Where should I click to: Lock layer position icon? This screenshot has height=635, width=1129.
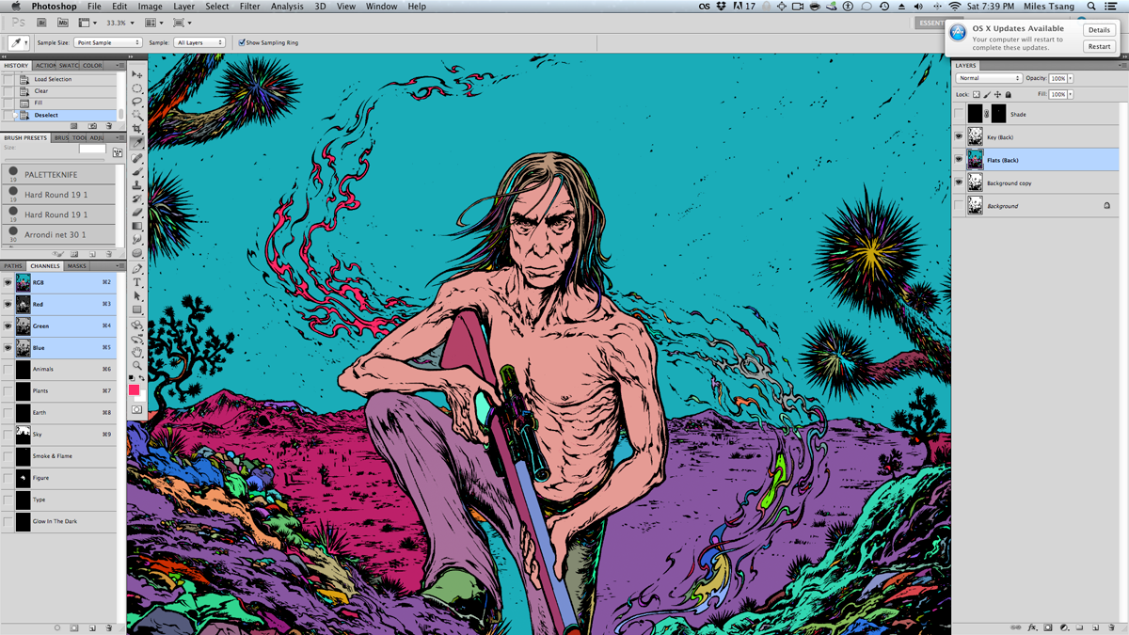(x=997, y=94)
